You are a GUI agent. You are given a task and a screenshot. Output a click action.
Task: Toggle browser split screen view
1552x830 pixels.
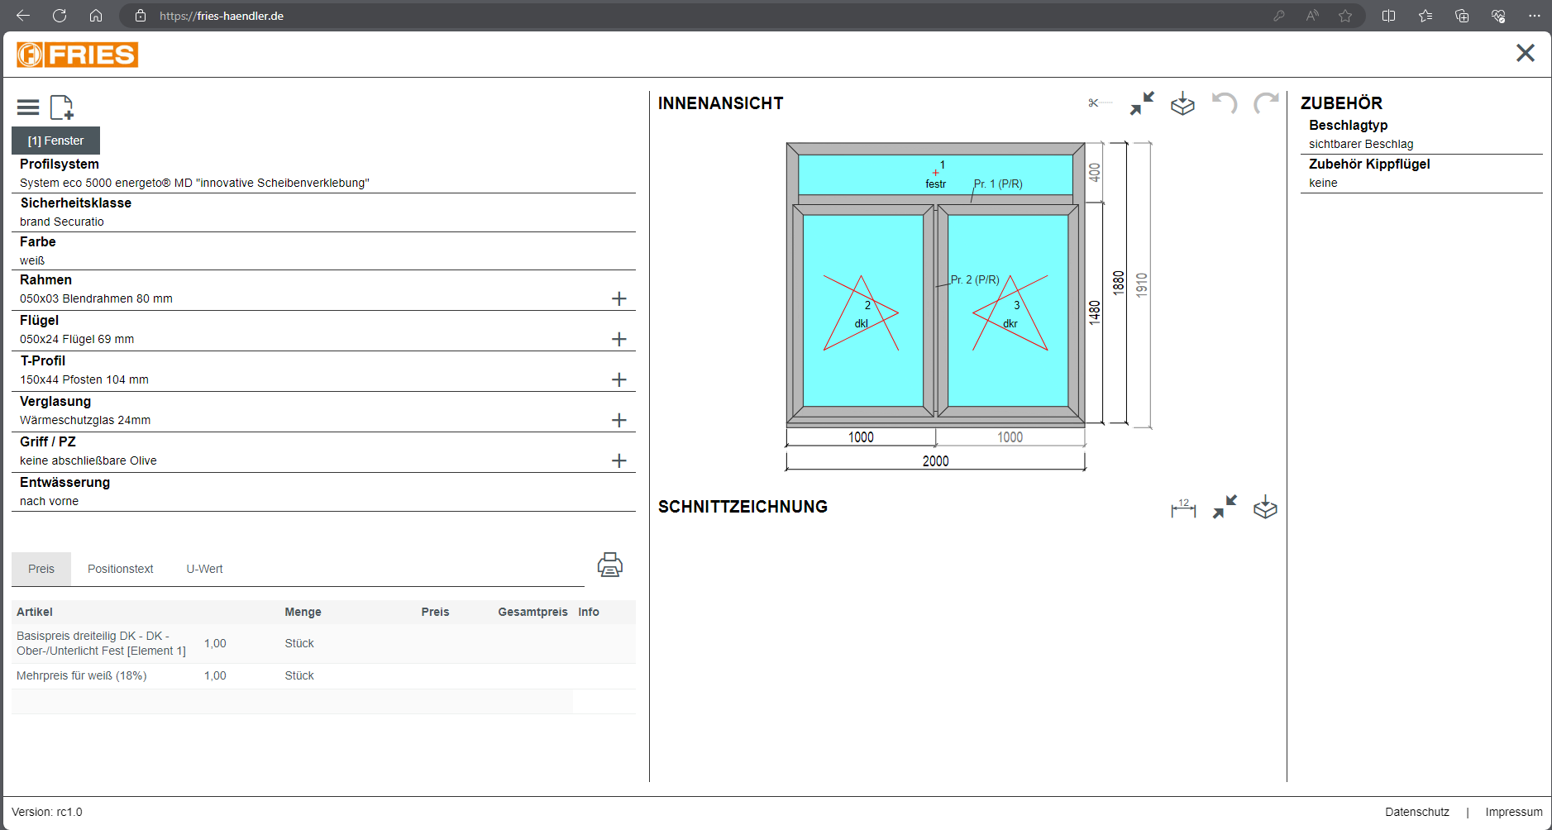(x=1388, y=16)
